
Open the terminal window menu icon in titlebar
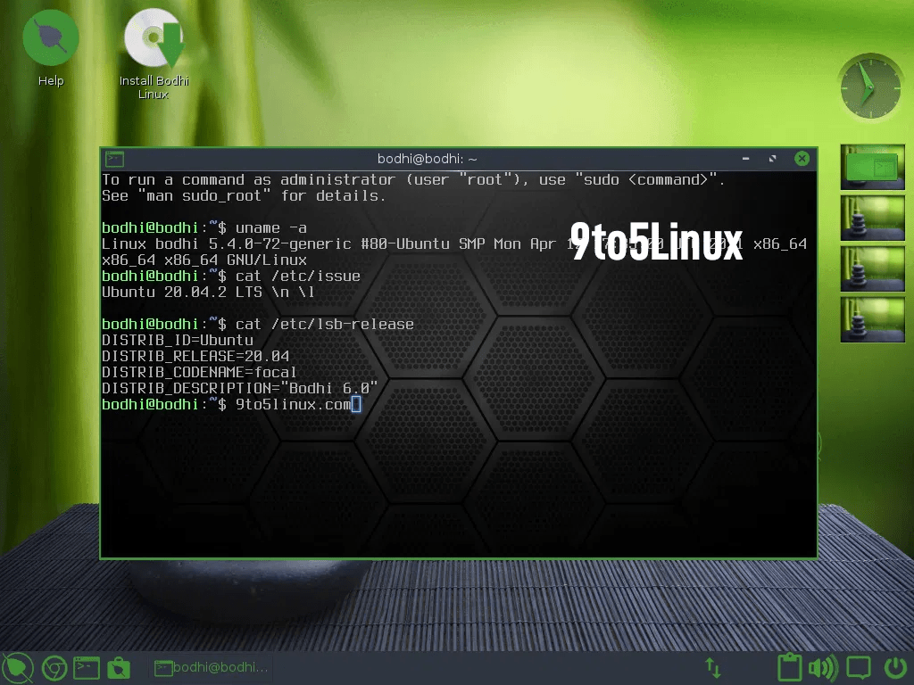tap(114, 159)
